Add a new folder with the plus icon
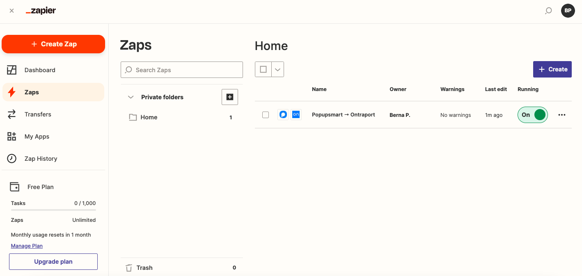Viewport: 582px width, 276px height. [x=230, y=97]
